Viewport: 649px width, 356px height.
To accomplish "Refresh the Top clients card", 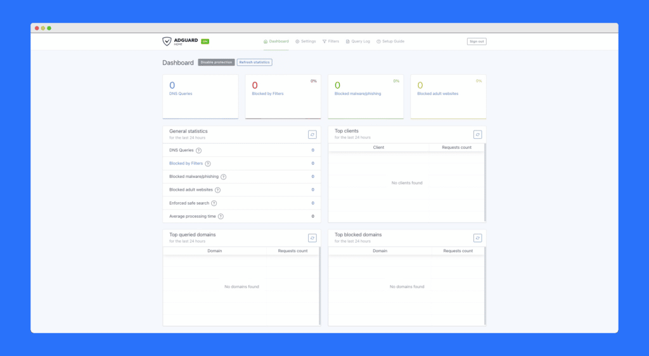I will pos(477,134).
